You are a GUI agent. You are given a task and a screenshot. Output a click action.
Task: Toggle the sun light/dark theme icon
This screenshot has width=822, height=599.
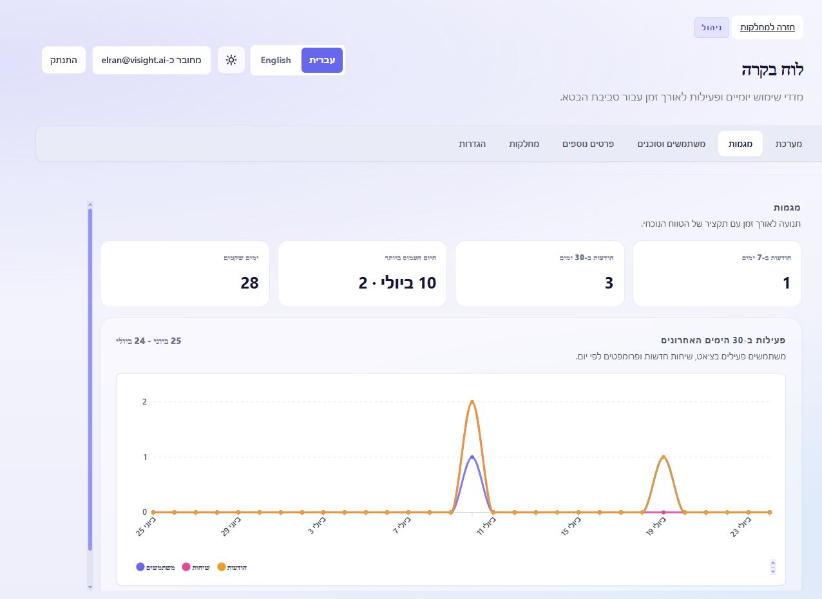pos(231,60)
